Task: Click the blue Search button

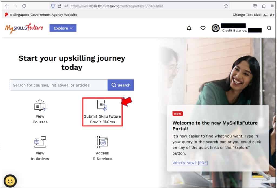Action: pyautogui.click(x=121, y=85)
